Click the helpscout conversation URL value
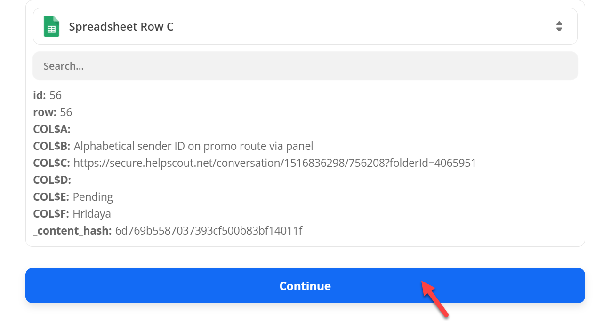 point(275,163)
